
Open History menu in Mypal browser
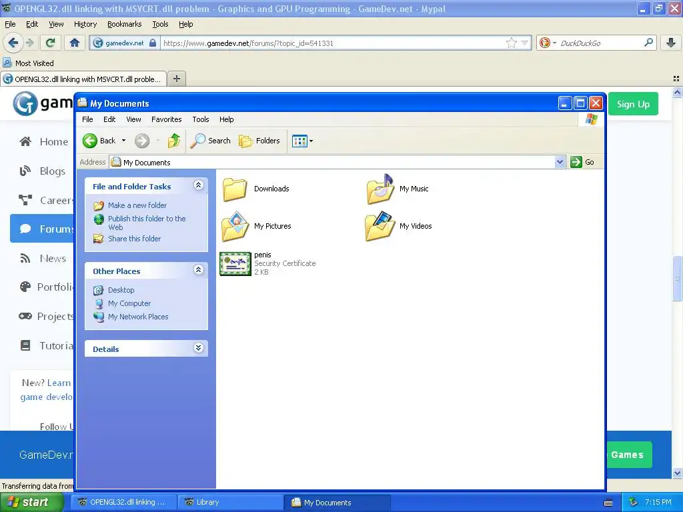pos(85,24)
